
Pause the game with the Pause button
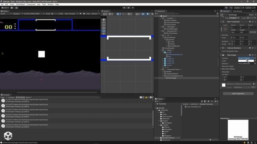pyautogui.click(x=128, y=8)
